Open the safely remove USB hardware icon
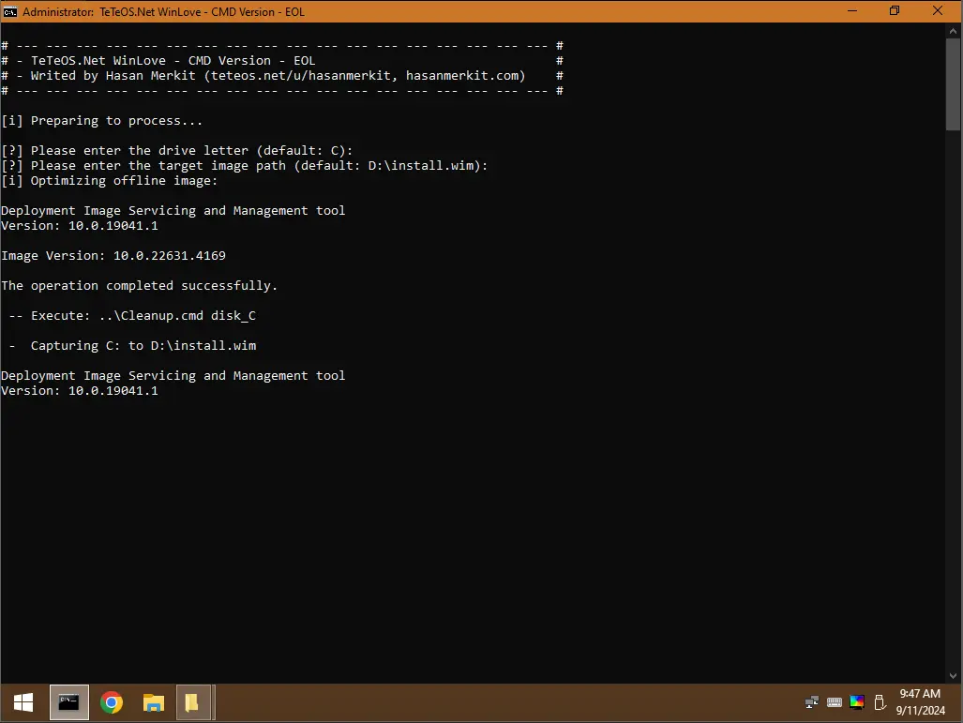This screenshot has height=723, width=963. tap(880, 702)
